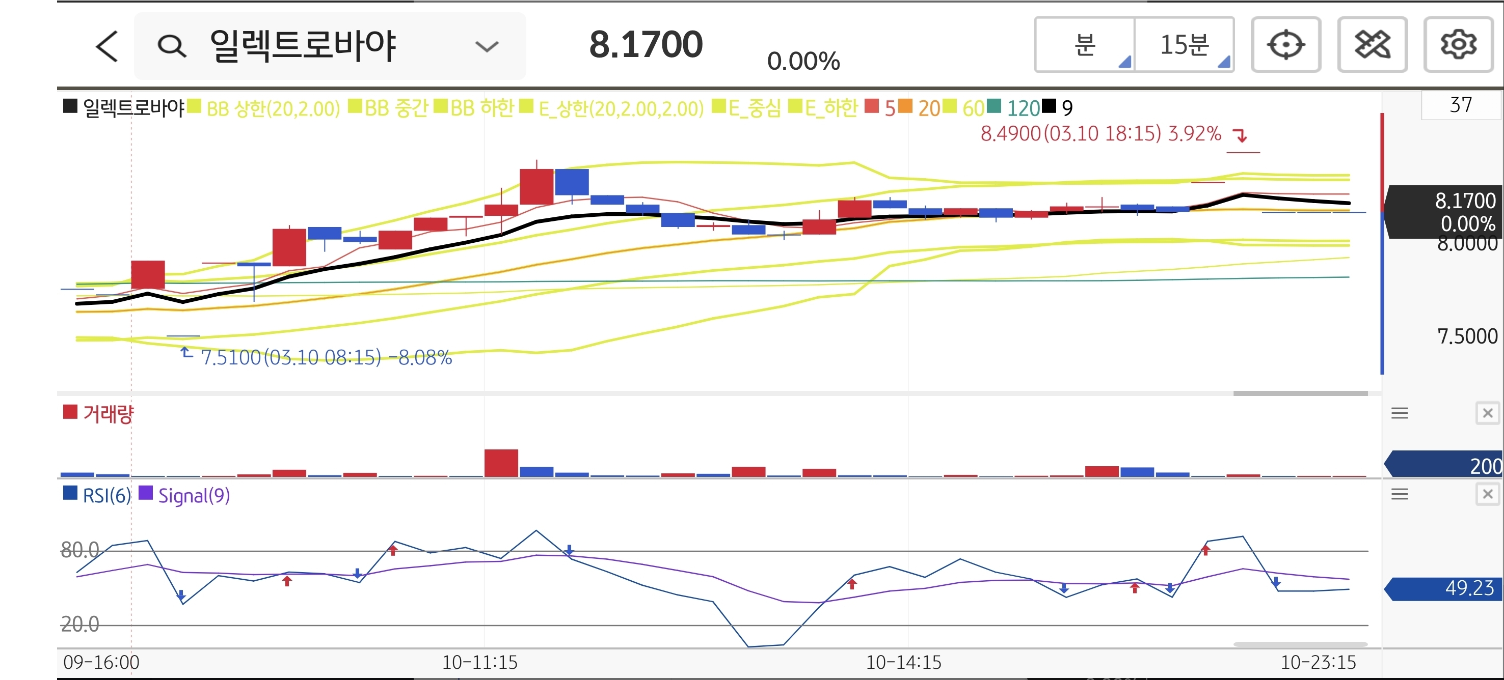Toggle the Signal(9) legend marker
Screen dimensions: 1504x680
pyautogui.click(x=145, y=494)
